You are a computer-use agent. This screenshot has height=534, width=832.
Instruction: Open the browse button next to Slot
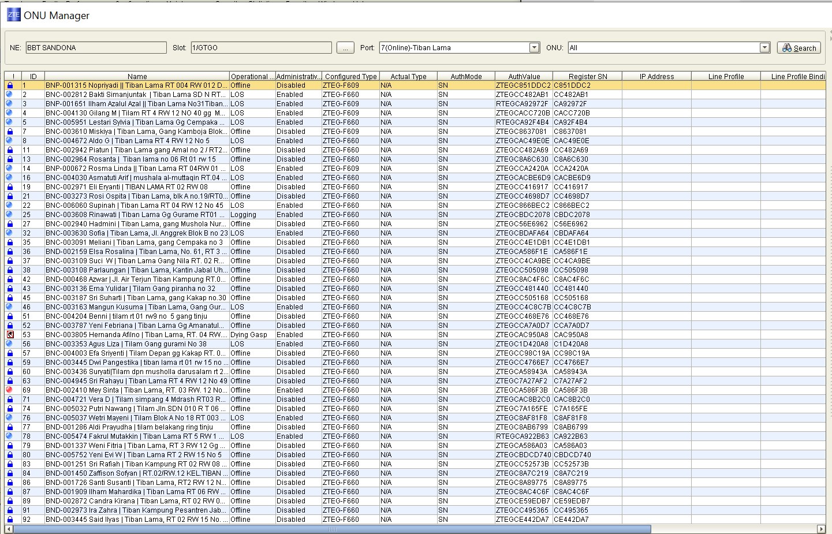point(345,48)
